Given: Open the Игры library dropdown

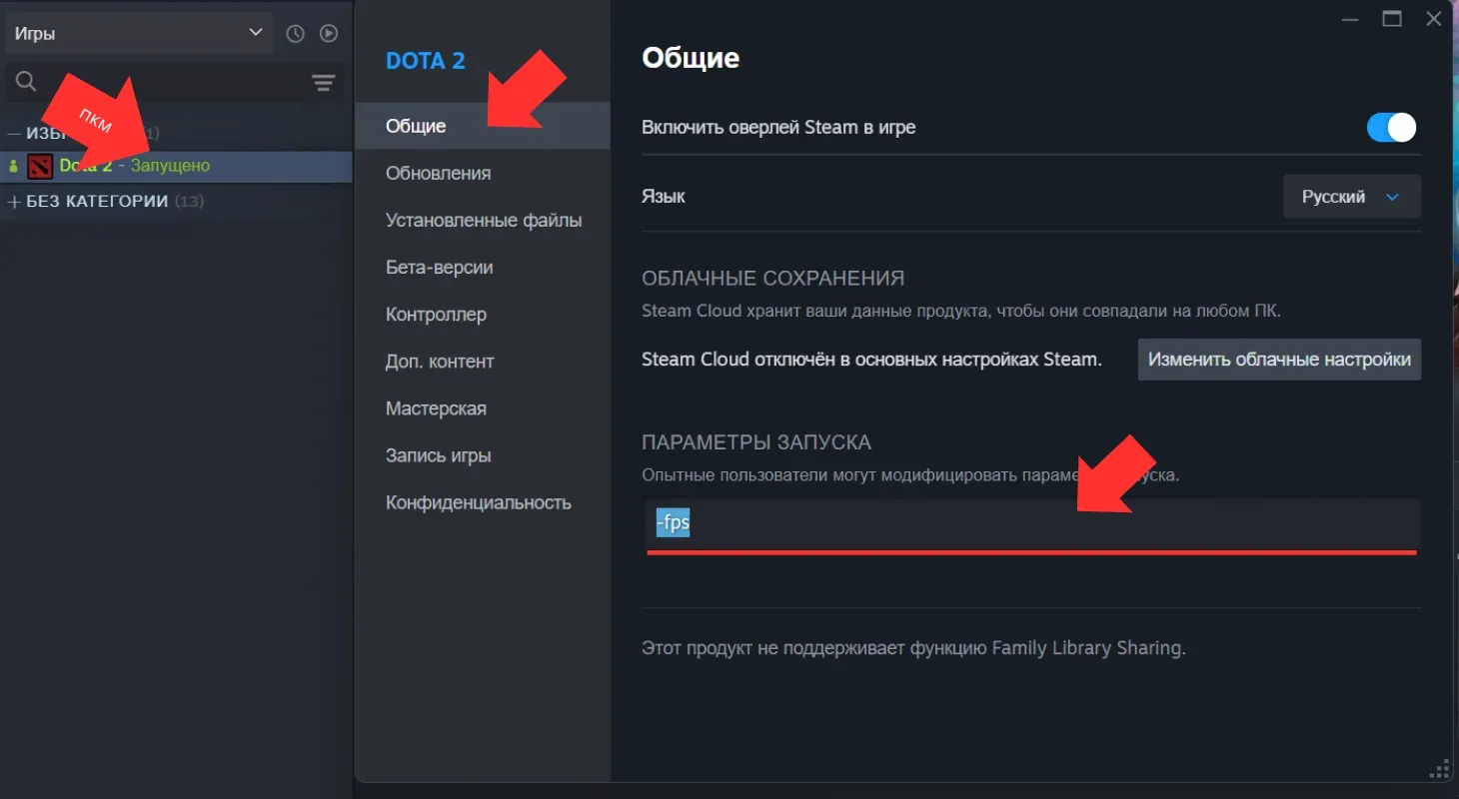Looking at the screenshot, I should [x=139, y=33].
